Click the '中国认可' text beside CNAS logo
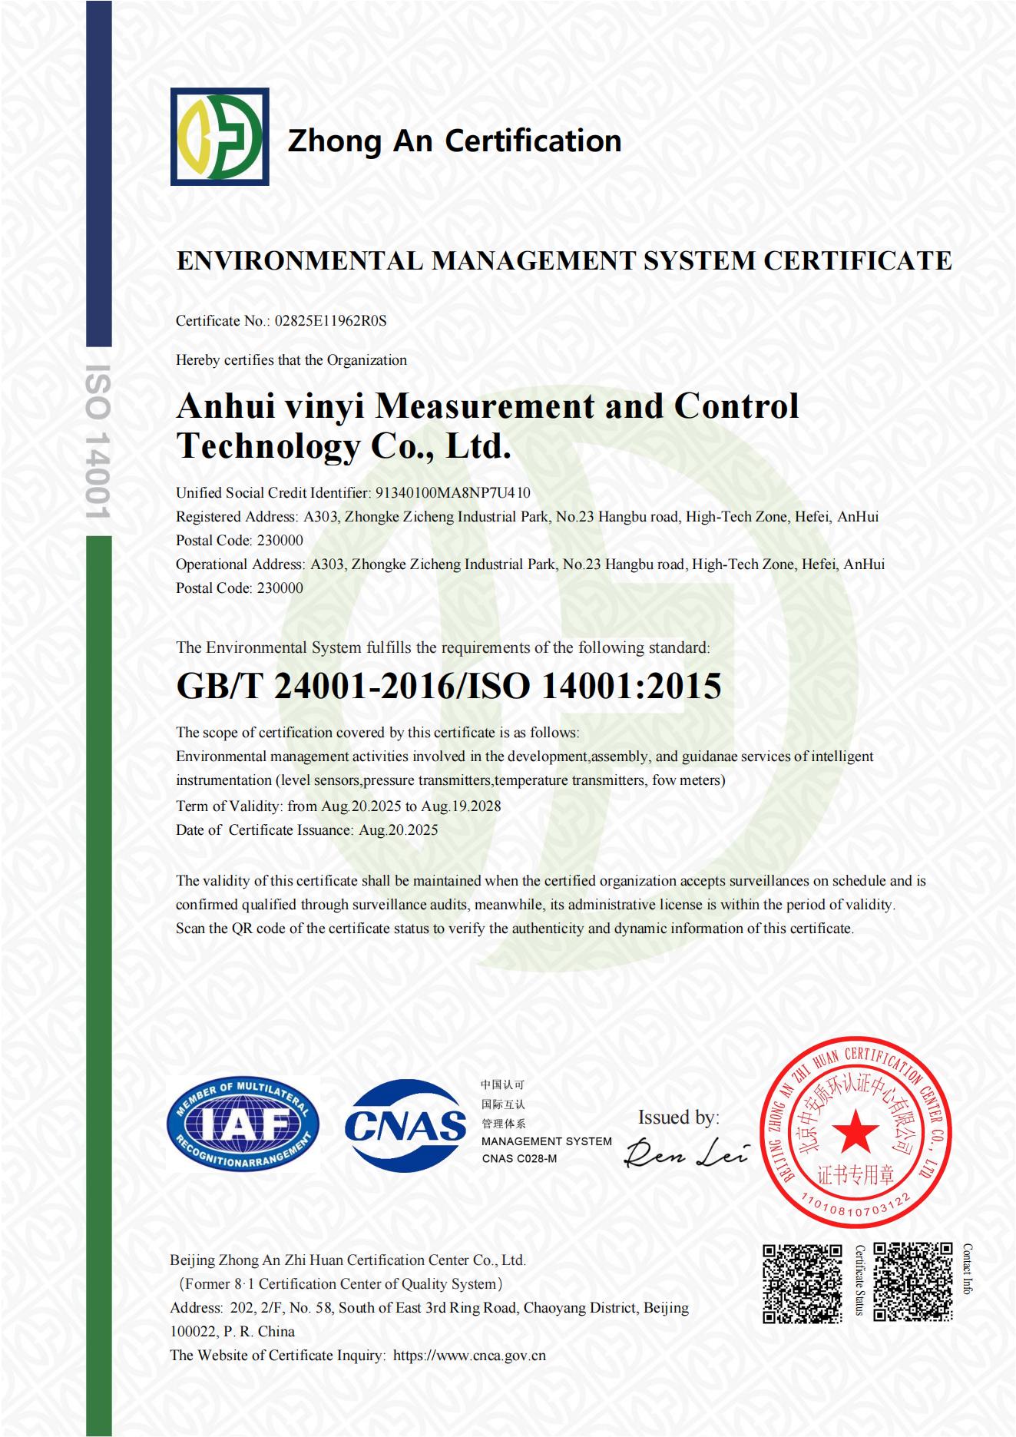The image size is (1016, 1437). click(503, 1085)
